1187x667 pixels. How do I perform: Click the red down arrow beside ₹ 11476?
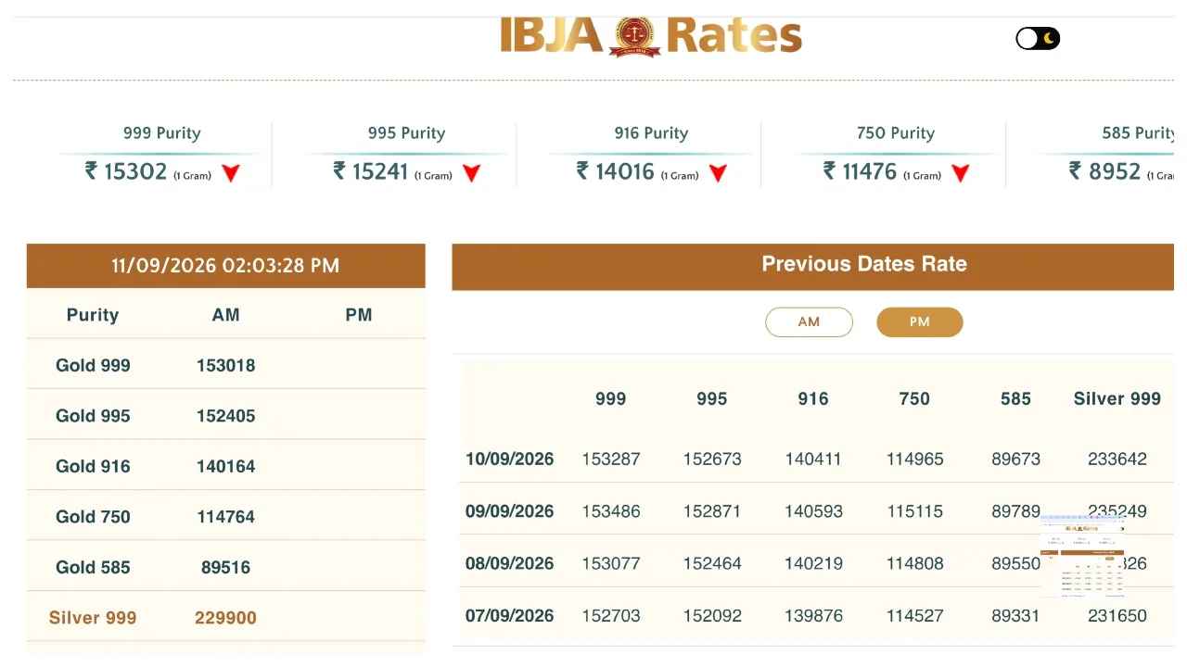click(x=961, y=172)
